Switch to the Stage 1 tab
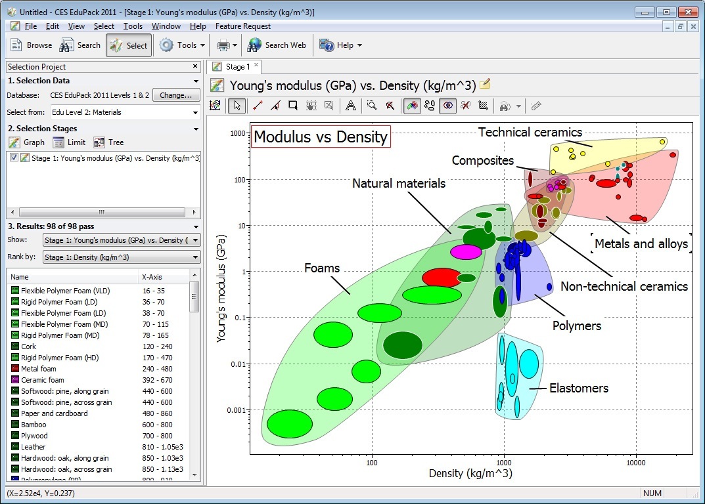The image size is (705, 504). pyautogui.click(x=235, y=67)
